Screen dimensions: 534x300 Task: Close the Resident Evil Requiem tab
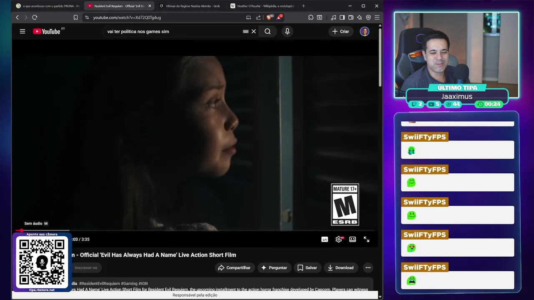[x=150, y=6]
